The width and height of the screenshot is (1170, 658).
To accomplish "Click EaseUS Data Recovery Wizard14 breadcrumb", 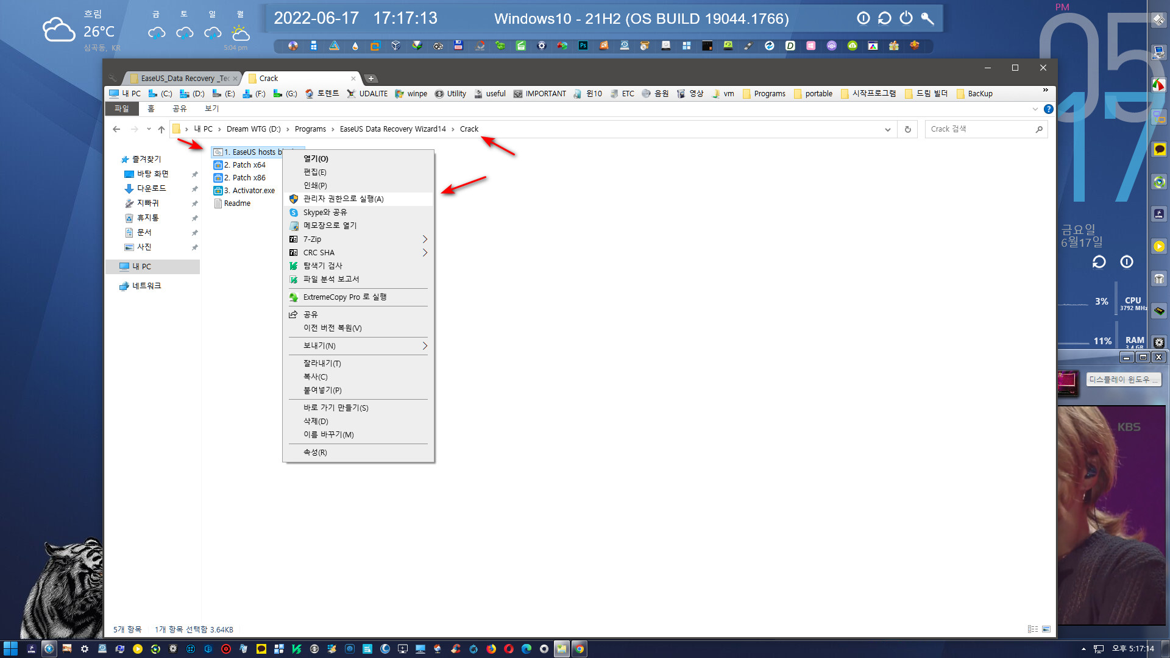I will point(393,129).
